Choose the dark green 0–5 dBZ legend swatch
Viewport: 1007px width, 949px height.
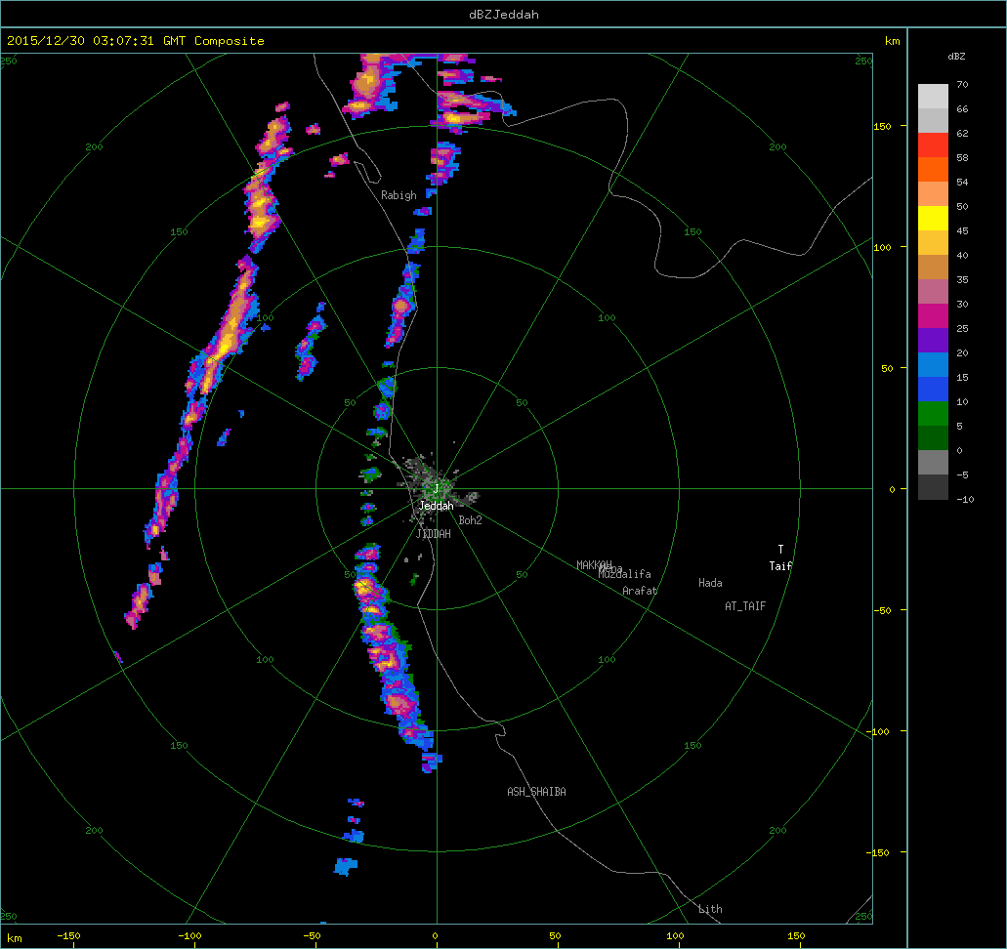[x=933, y=438]
